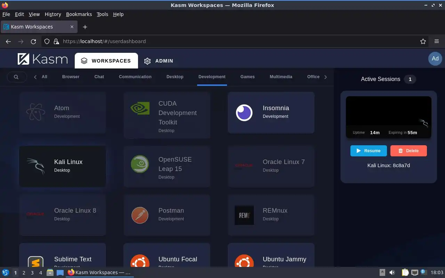The height and width of the screenshot is (278, 445).
Task: Select the Browser category
Action: 71,77
